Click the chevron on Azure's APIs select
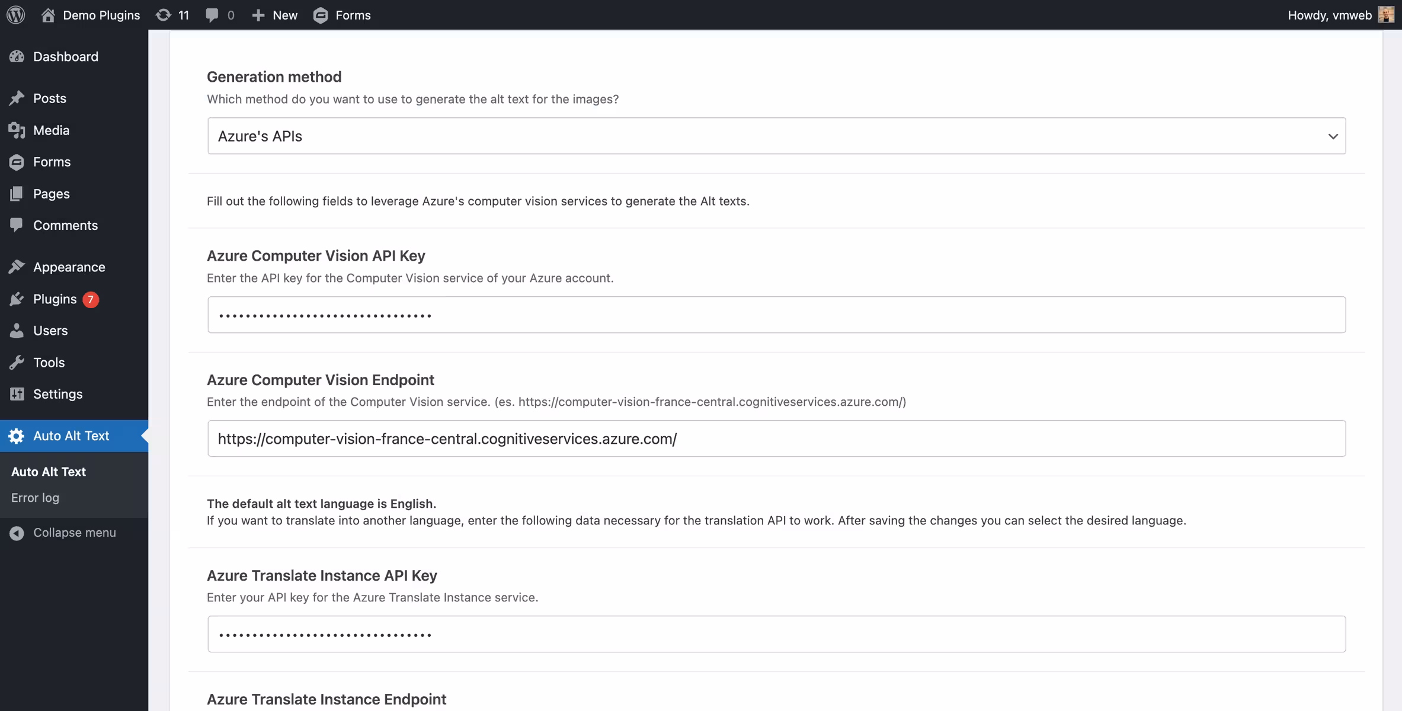This screenshot has width=1402, height=711. coord(1333,136)
